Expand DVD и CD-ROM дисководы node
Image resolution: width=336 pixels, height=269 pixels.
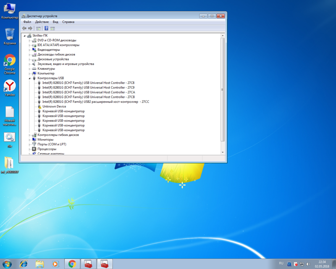29,40
